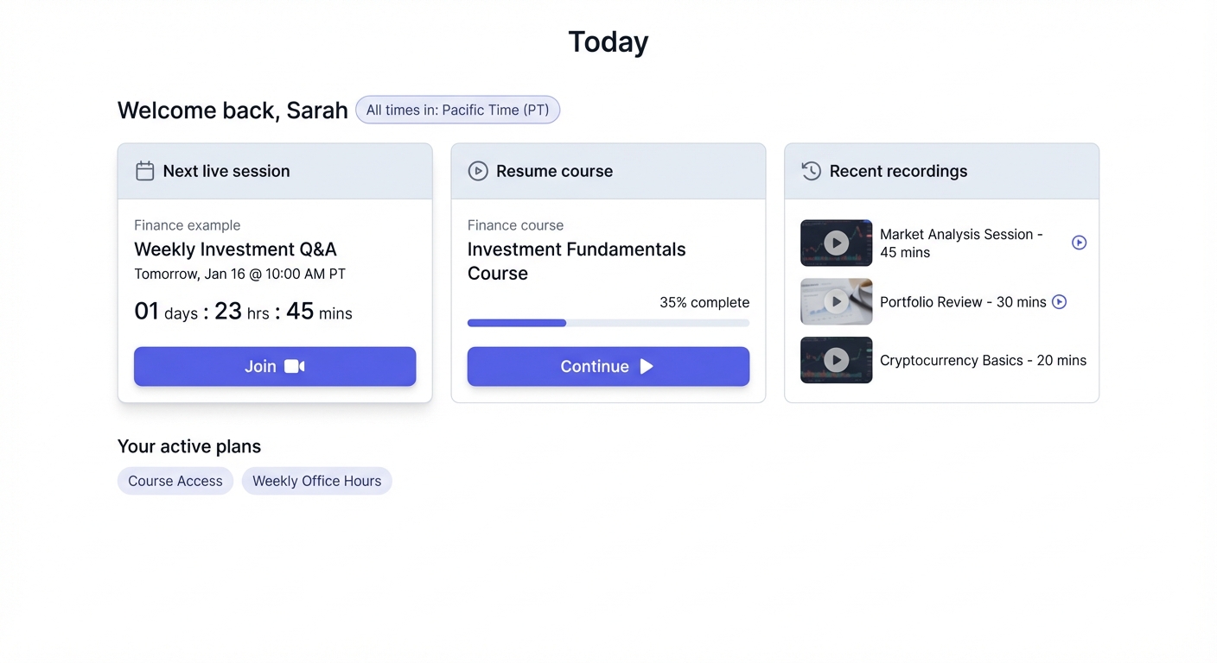Open the Weekly Investment Q&A session title
Screen dimensions: 1217x663
point(235,249)
